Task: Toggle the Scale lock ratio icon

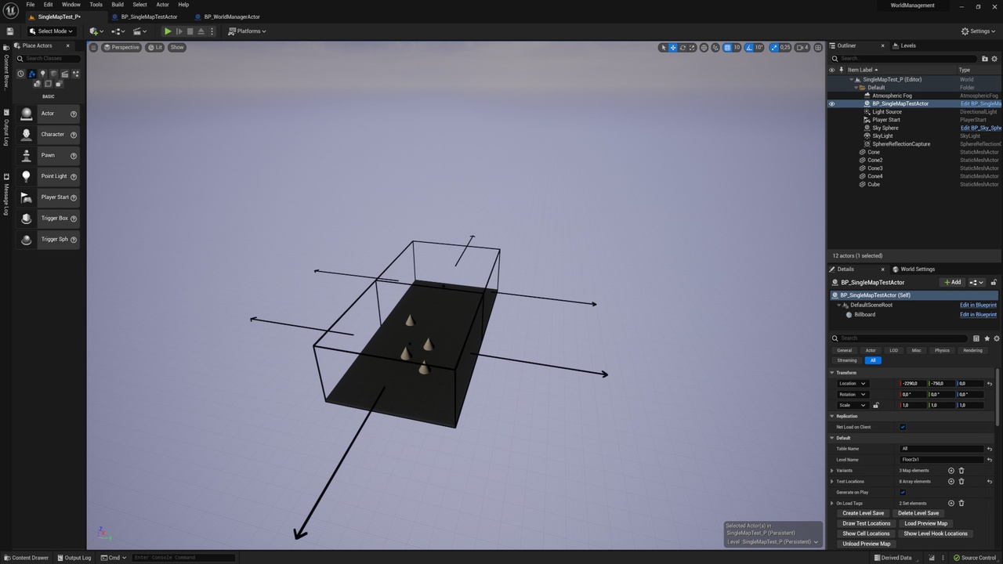Action: click(x=876, y=405)
